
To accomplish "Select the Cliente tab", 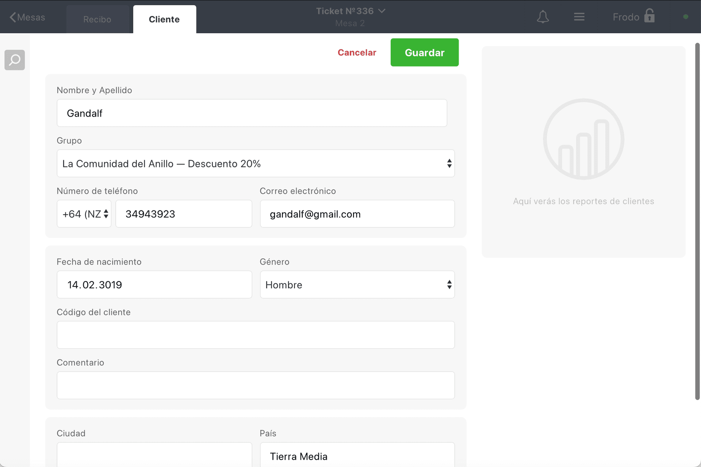I will click(x=164, y=19).
